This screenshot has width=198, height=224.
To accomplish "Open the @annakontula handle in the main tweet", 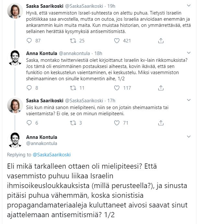I will (41, 143).
